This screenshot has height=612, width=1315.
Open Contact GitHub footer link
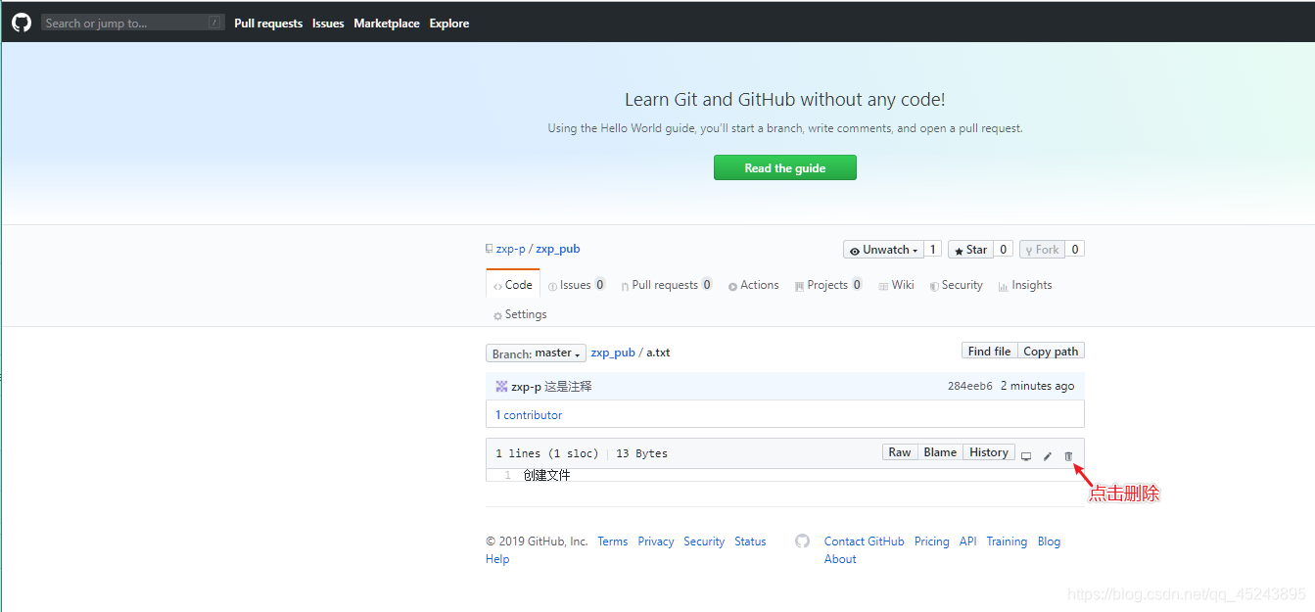[865, 541]
